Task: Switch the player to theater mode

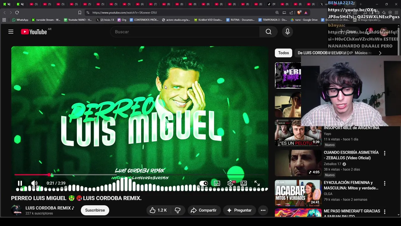Action: click(x=244, y=183)
